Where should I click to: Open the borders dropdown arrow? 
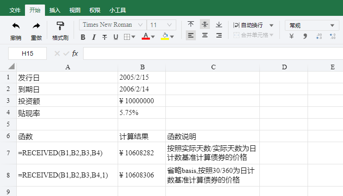pyautogui.click(x=133, y=37)
